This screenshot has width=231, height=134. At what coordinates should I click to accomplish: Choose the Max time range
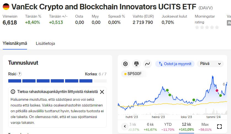(x=205, y=127)
